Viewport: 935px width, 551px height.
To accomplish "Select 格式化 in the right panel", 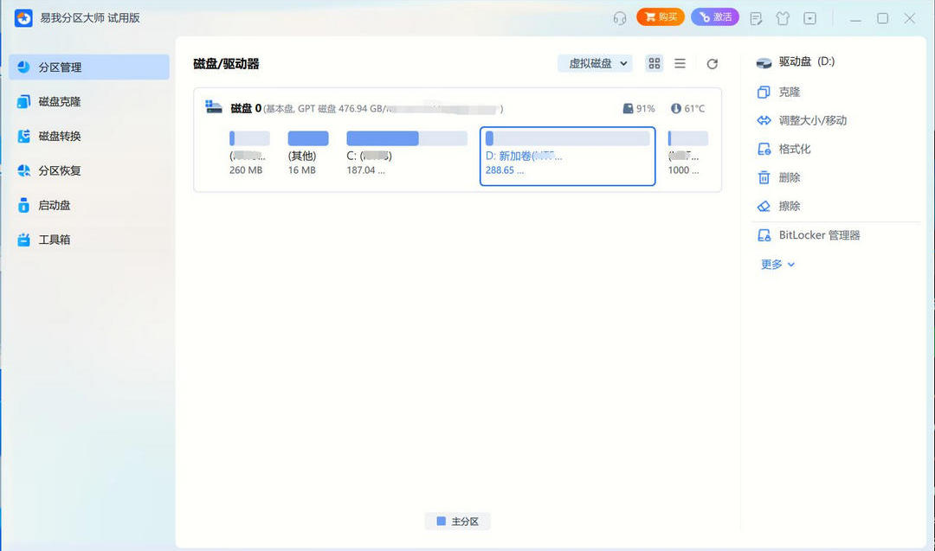I will pyautogui.click(x=787, y=148).
